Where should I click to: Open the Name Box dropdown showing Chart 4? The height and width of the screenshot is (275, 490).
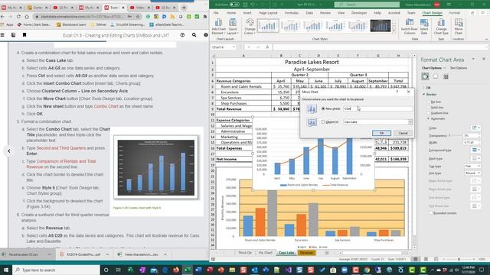click(233, 47)
